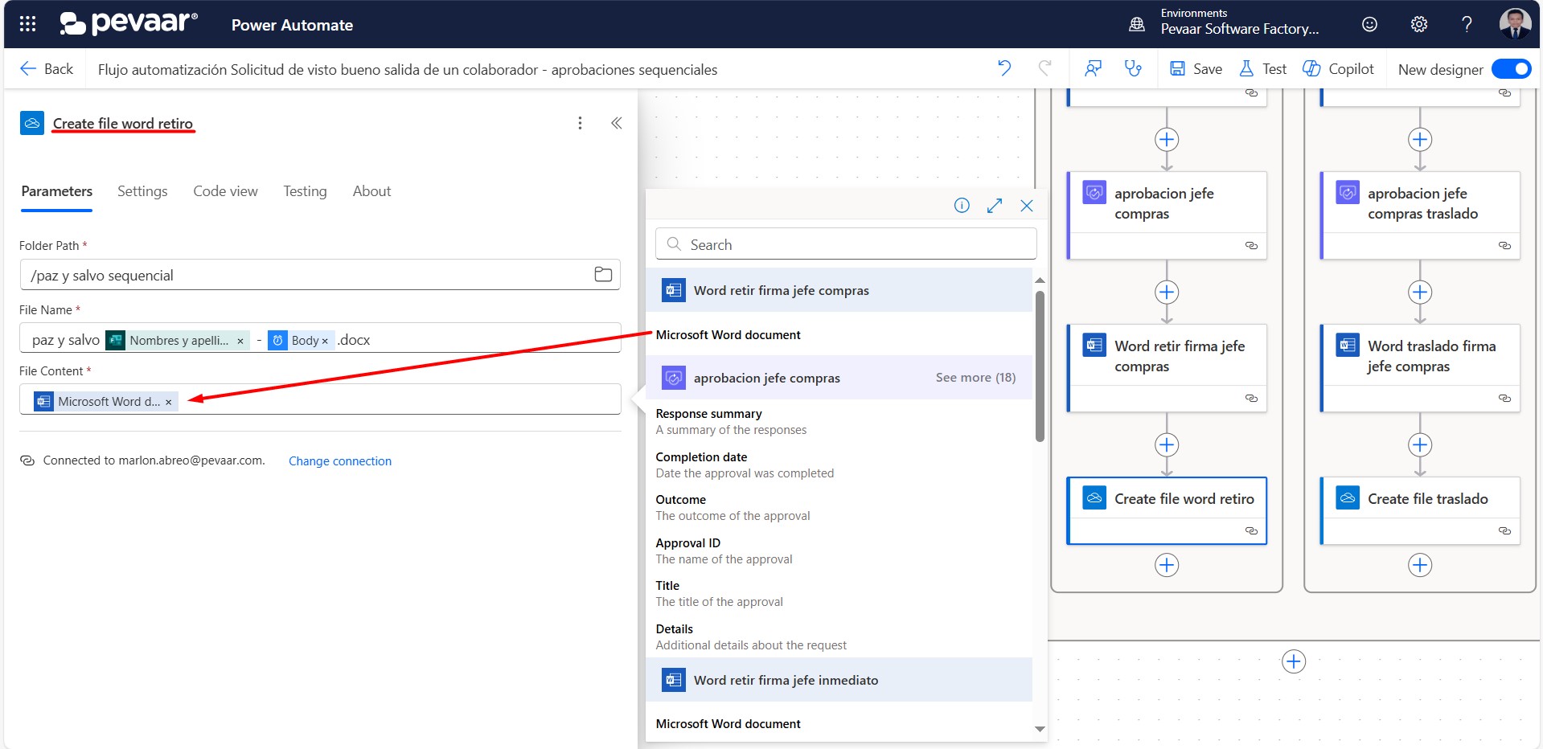Toggle the New designer switch
The width and height of the screenshot is (1543, 749).
[1511, 69]
